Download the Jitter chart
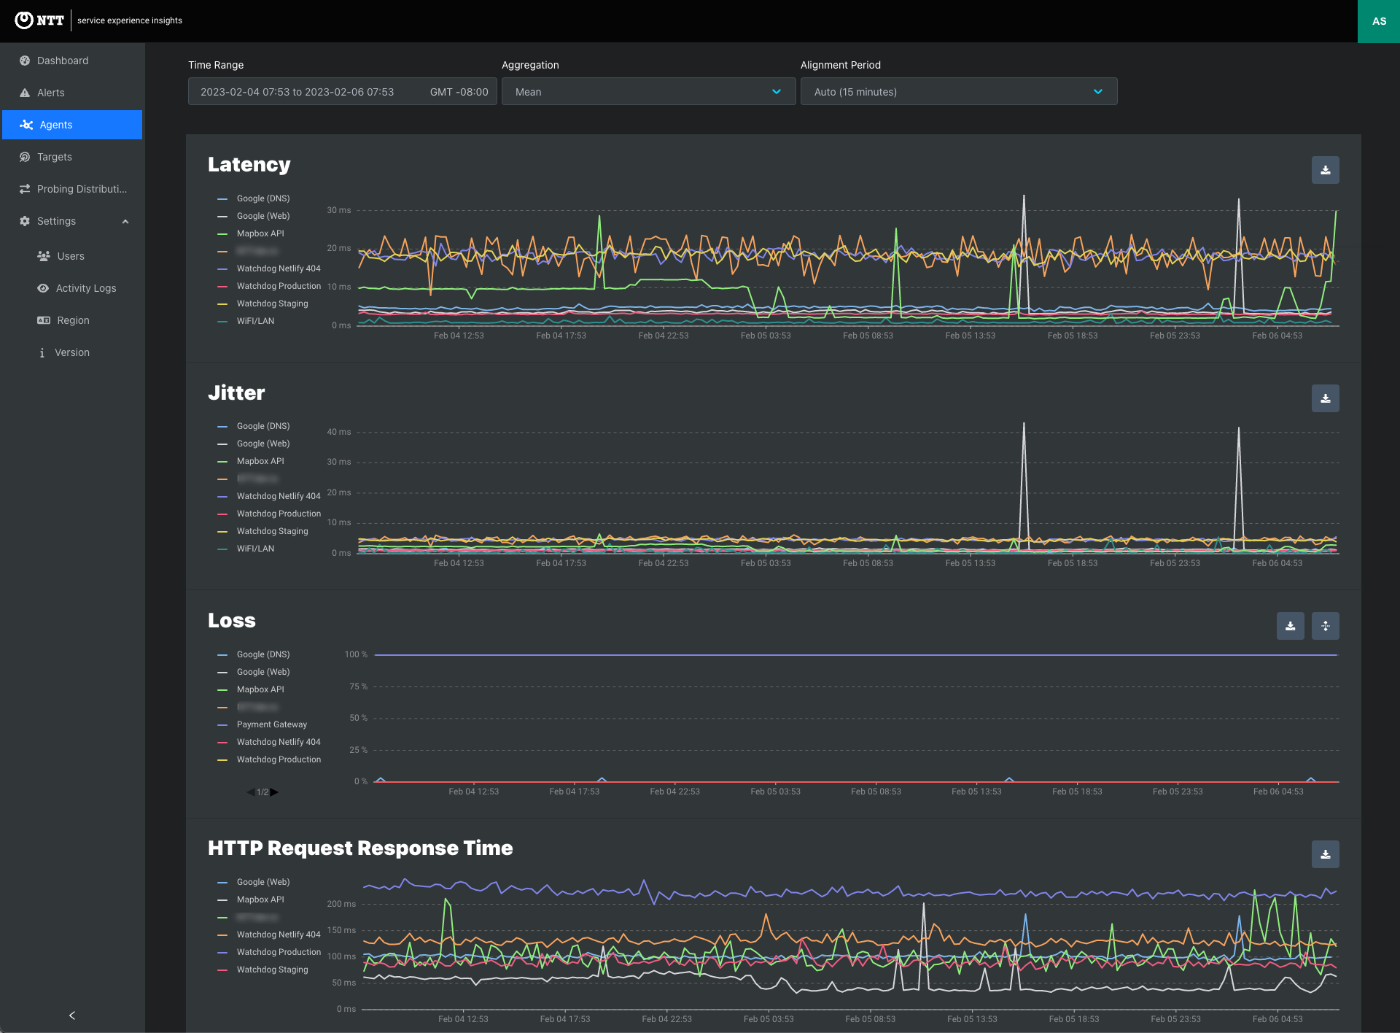 (1326, 398)
